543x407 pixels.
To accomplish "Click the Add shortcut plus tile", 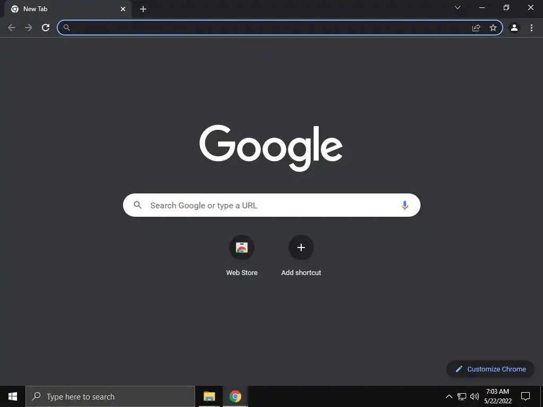I will [x=301, y=247].
